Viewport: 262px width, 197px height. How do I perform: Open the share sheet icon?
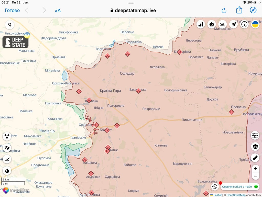[239, 10]
